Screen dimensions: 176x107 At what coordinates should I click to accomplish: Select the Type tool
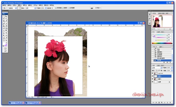tap(6, 33)
